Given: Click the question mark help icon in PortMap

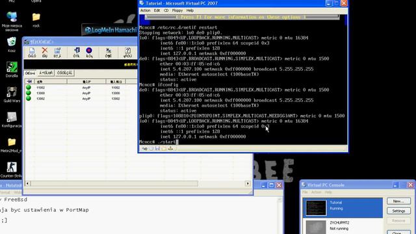Looking at the screenshot, I should click(127, 52).
